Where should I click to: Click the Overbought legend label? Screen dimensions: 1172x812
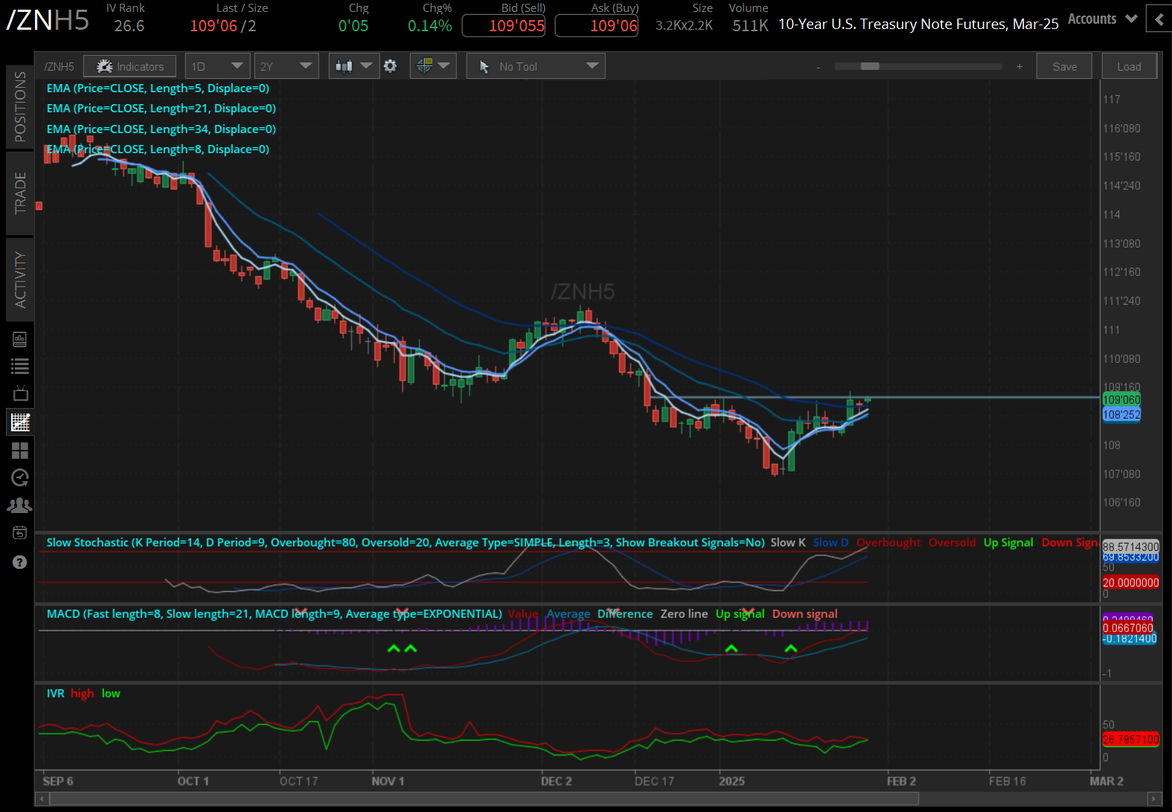tap(888, 542)
